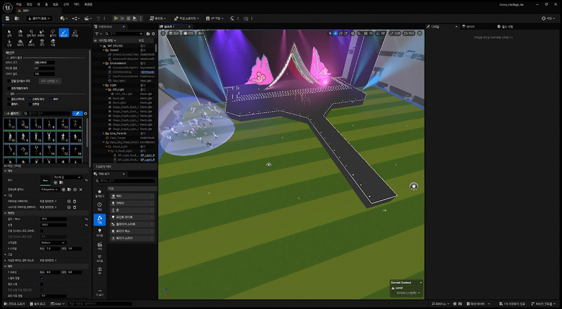Toggle the Average Normal checkbox
Image resolution: width=562 pixels, height=309 pixels.
coord(42,284)
